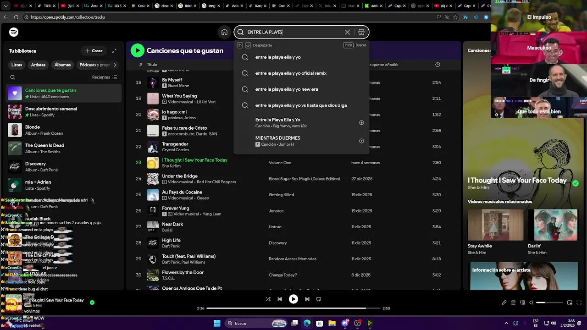Screen dimensions: 587x330
Task: Open Darlin' related video thumbnail
Action: click(555, 225)
